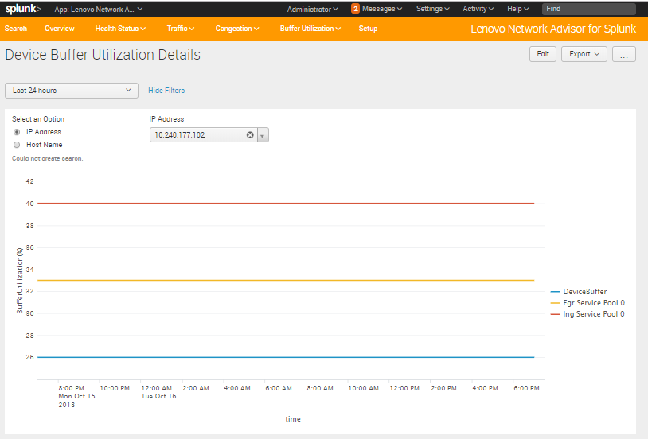Open the Messages notification badge
Viewport: 648px width, 439px height.
355,9
